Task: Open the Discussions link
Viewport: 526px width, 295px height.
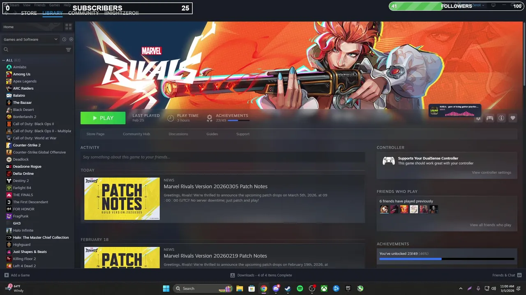Action: (178, 134)
